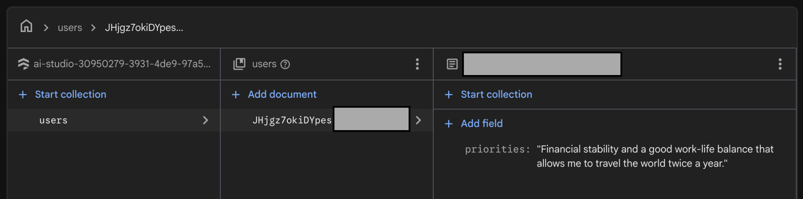Click plus icon beside Add document
The image size is (803, 199).
coord(236,95)
